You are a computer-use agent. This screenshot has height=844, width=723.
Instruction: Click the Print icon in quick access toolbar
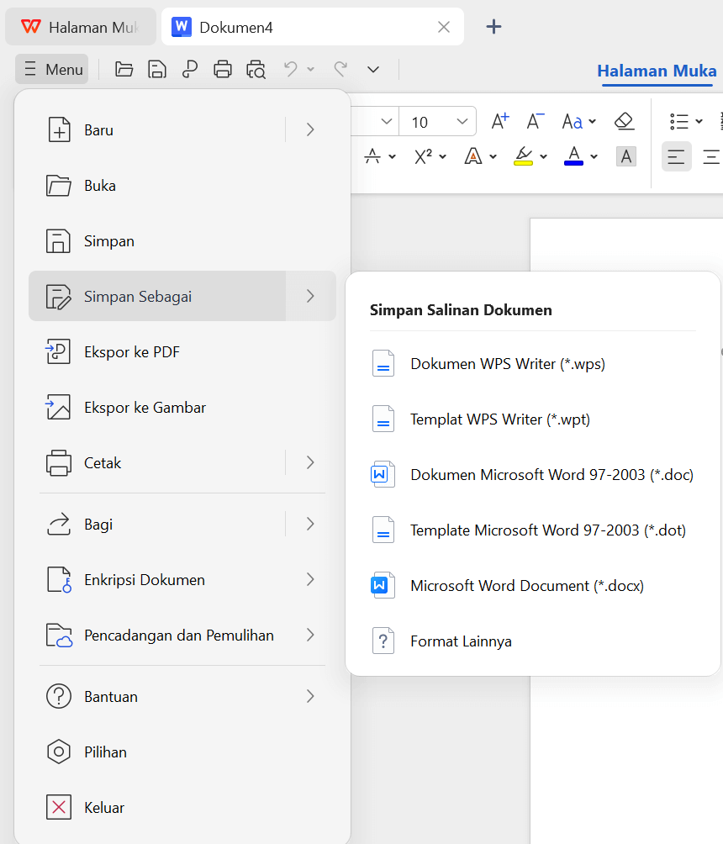(223, 70)
